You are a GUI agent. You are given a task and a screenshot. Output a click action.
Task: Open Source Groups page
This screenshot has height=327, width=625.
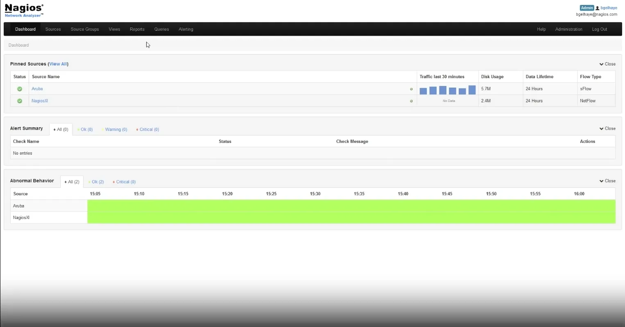85,29
